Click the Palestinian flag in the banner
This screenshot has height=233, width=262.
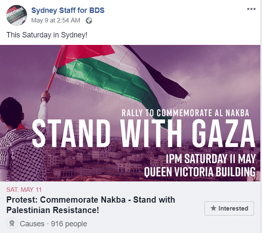coord(120,79)
